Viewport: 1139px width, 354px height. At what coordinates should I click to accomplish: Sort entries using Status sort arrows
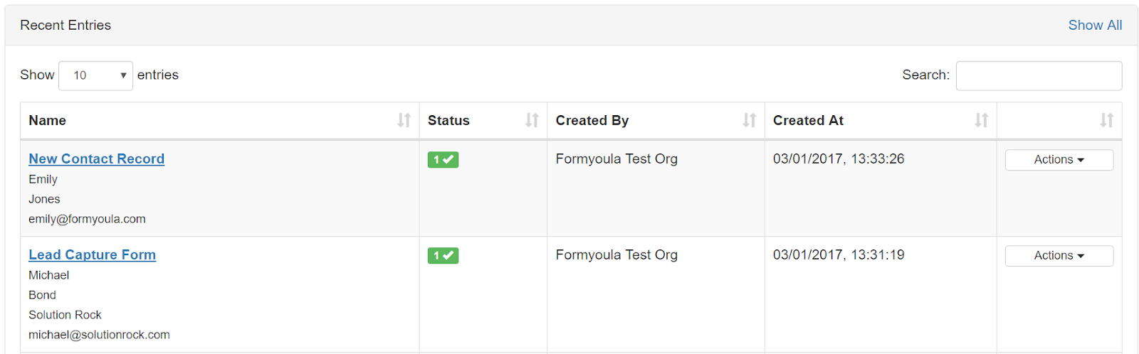(x=532, y=120)
